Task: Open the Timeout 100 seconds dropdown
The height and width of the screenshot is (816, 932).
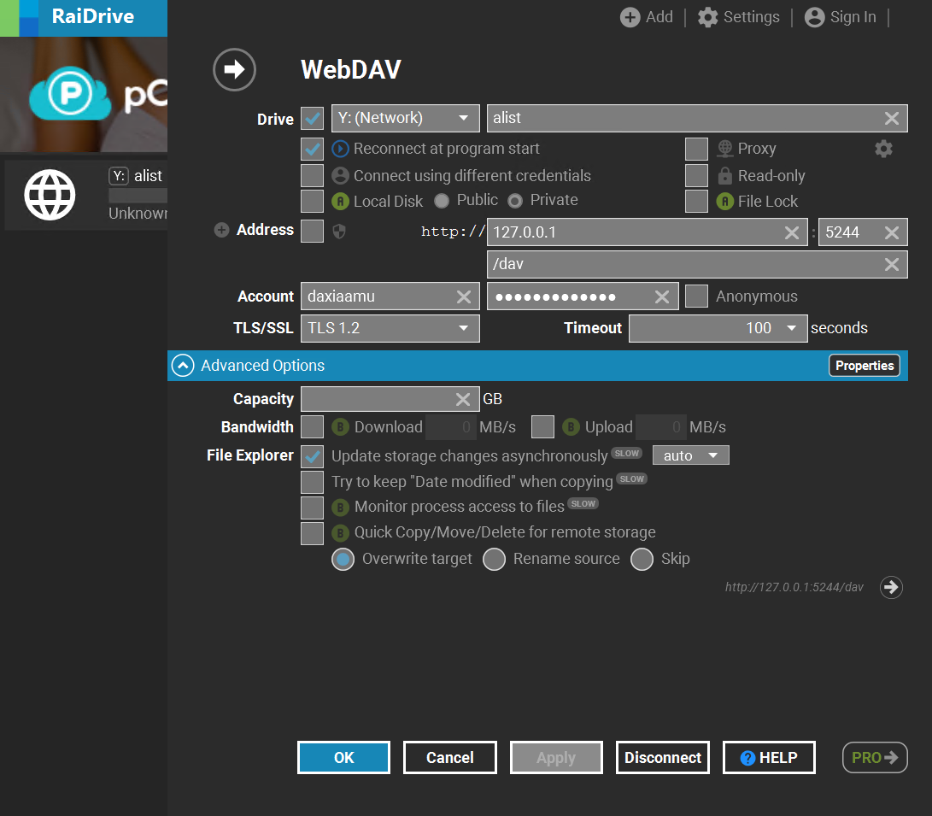Action: pyautogui.click(x=718, y=329)
